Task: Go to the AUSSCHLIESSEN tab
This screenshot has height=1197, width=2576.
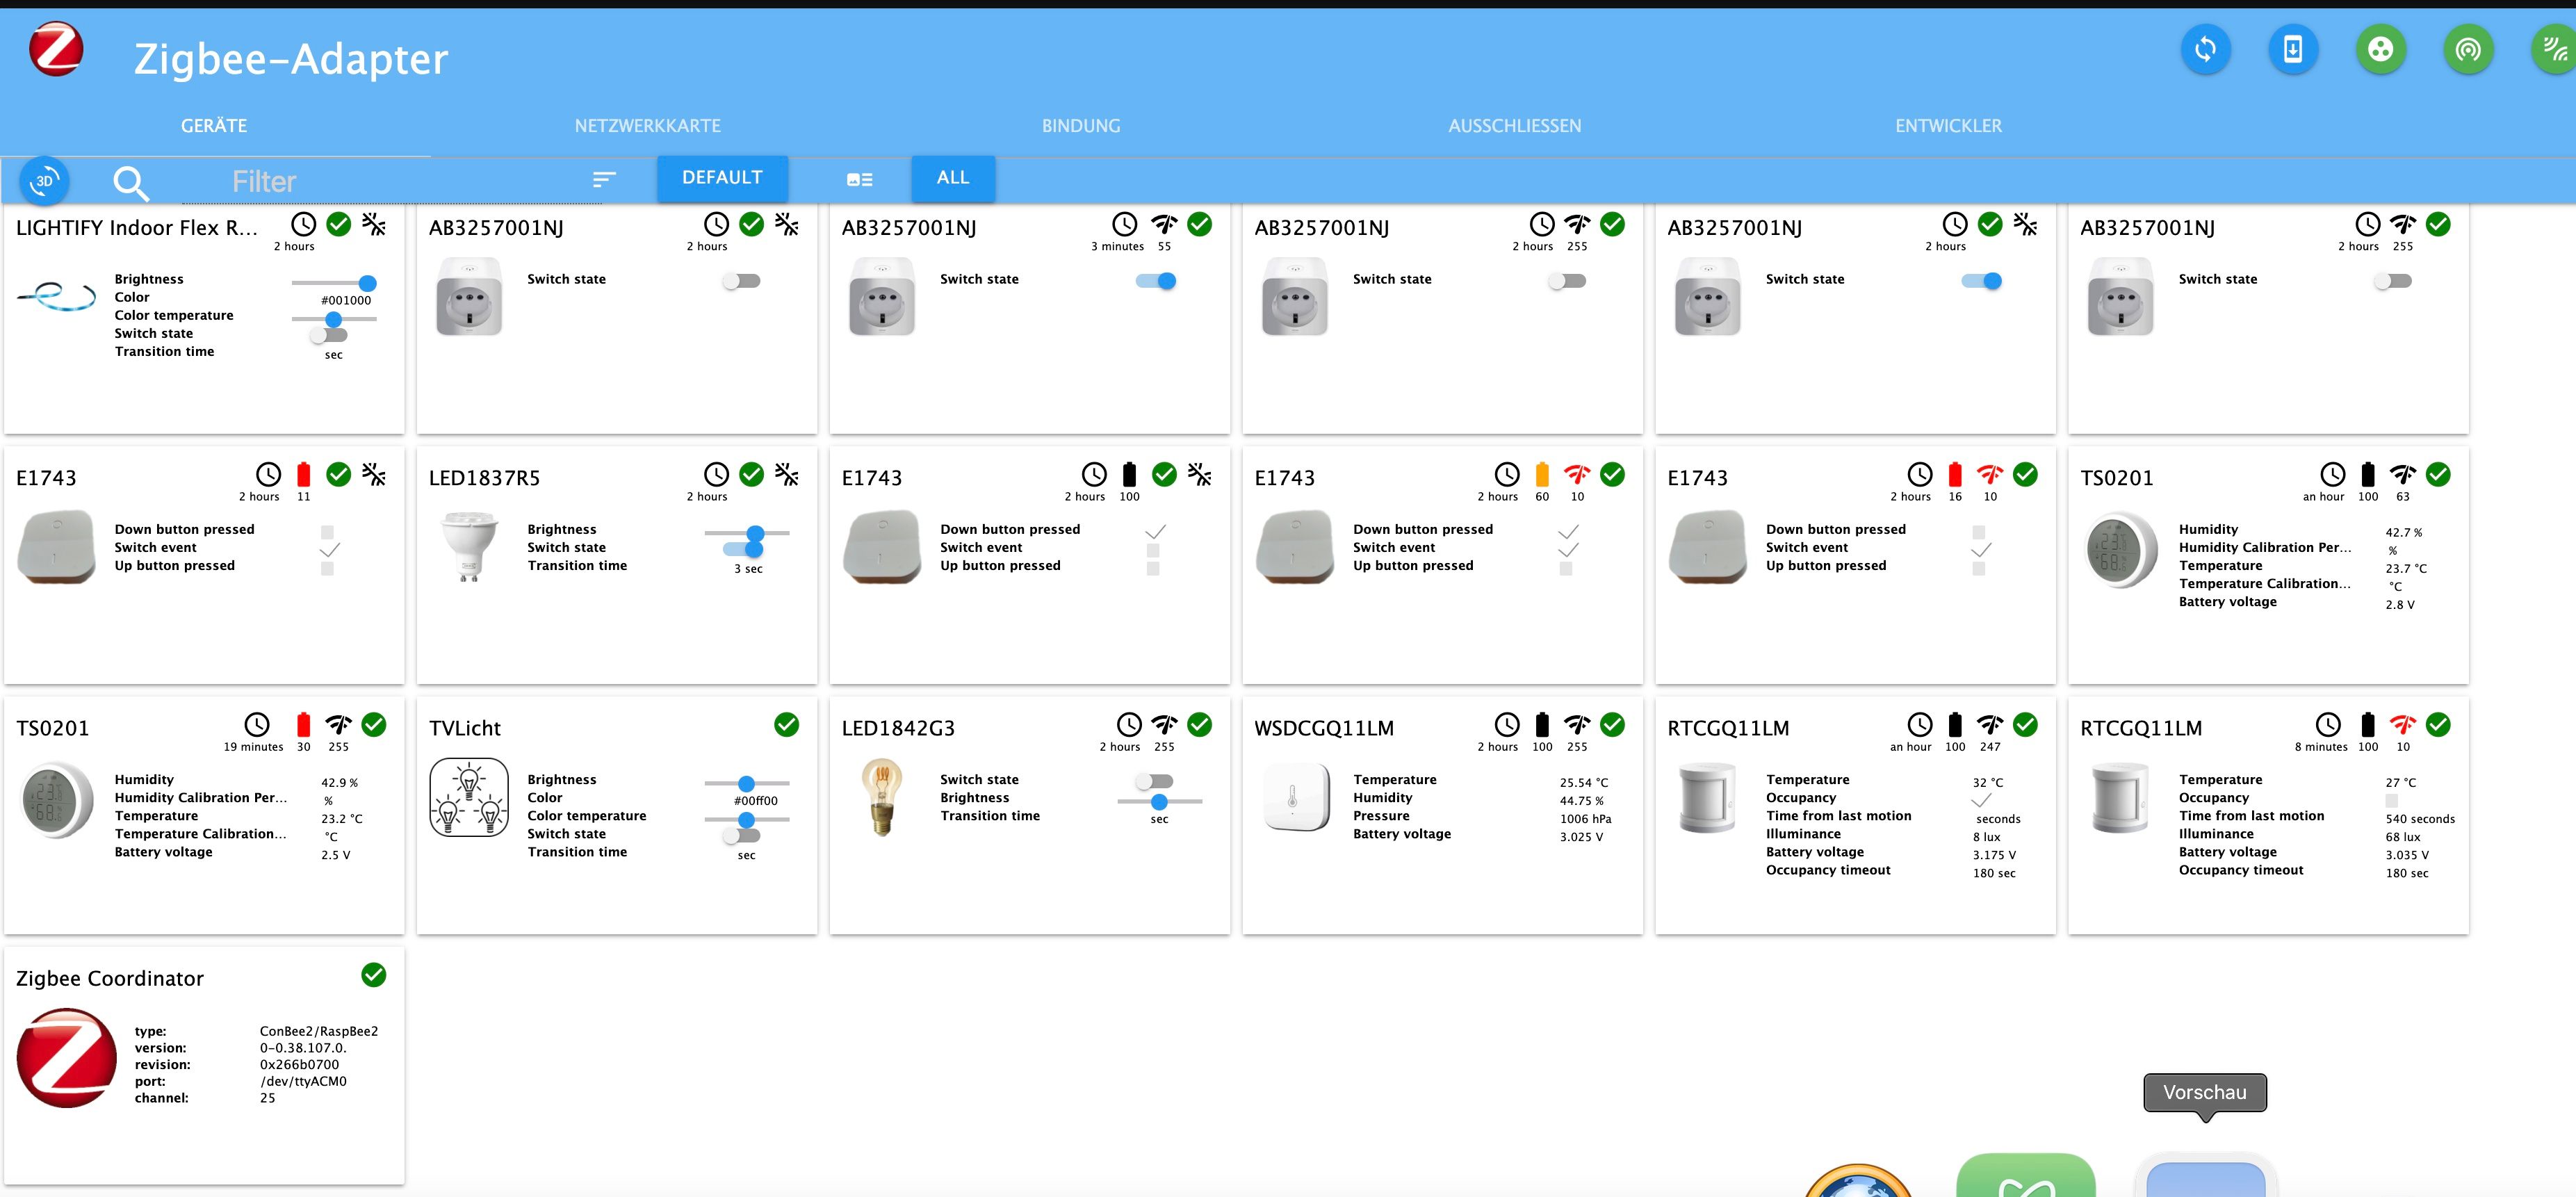Action: point(1514,126)
